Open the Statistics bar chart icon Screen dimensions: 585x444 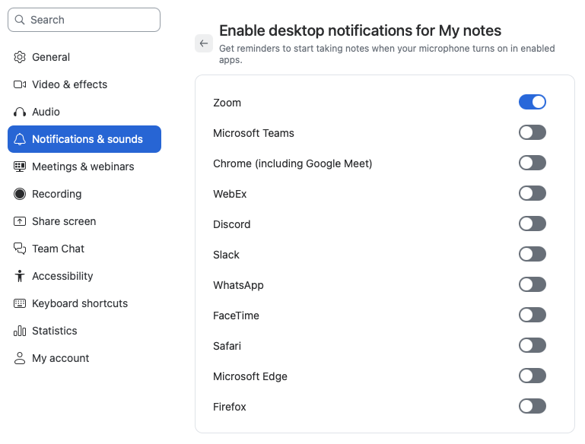(20, 331)
